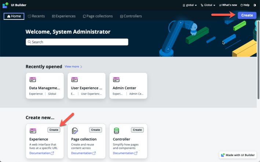Click View more beside Recently opened
This screenshot has height=162, width=260.
(x=73, y=67)
